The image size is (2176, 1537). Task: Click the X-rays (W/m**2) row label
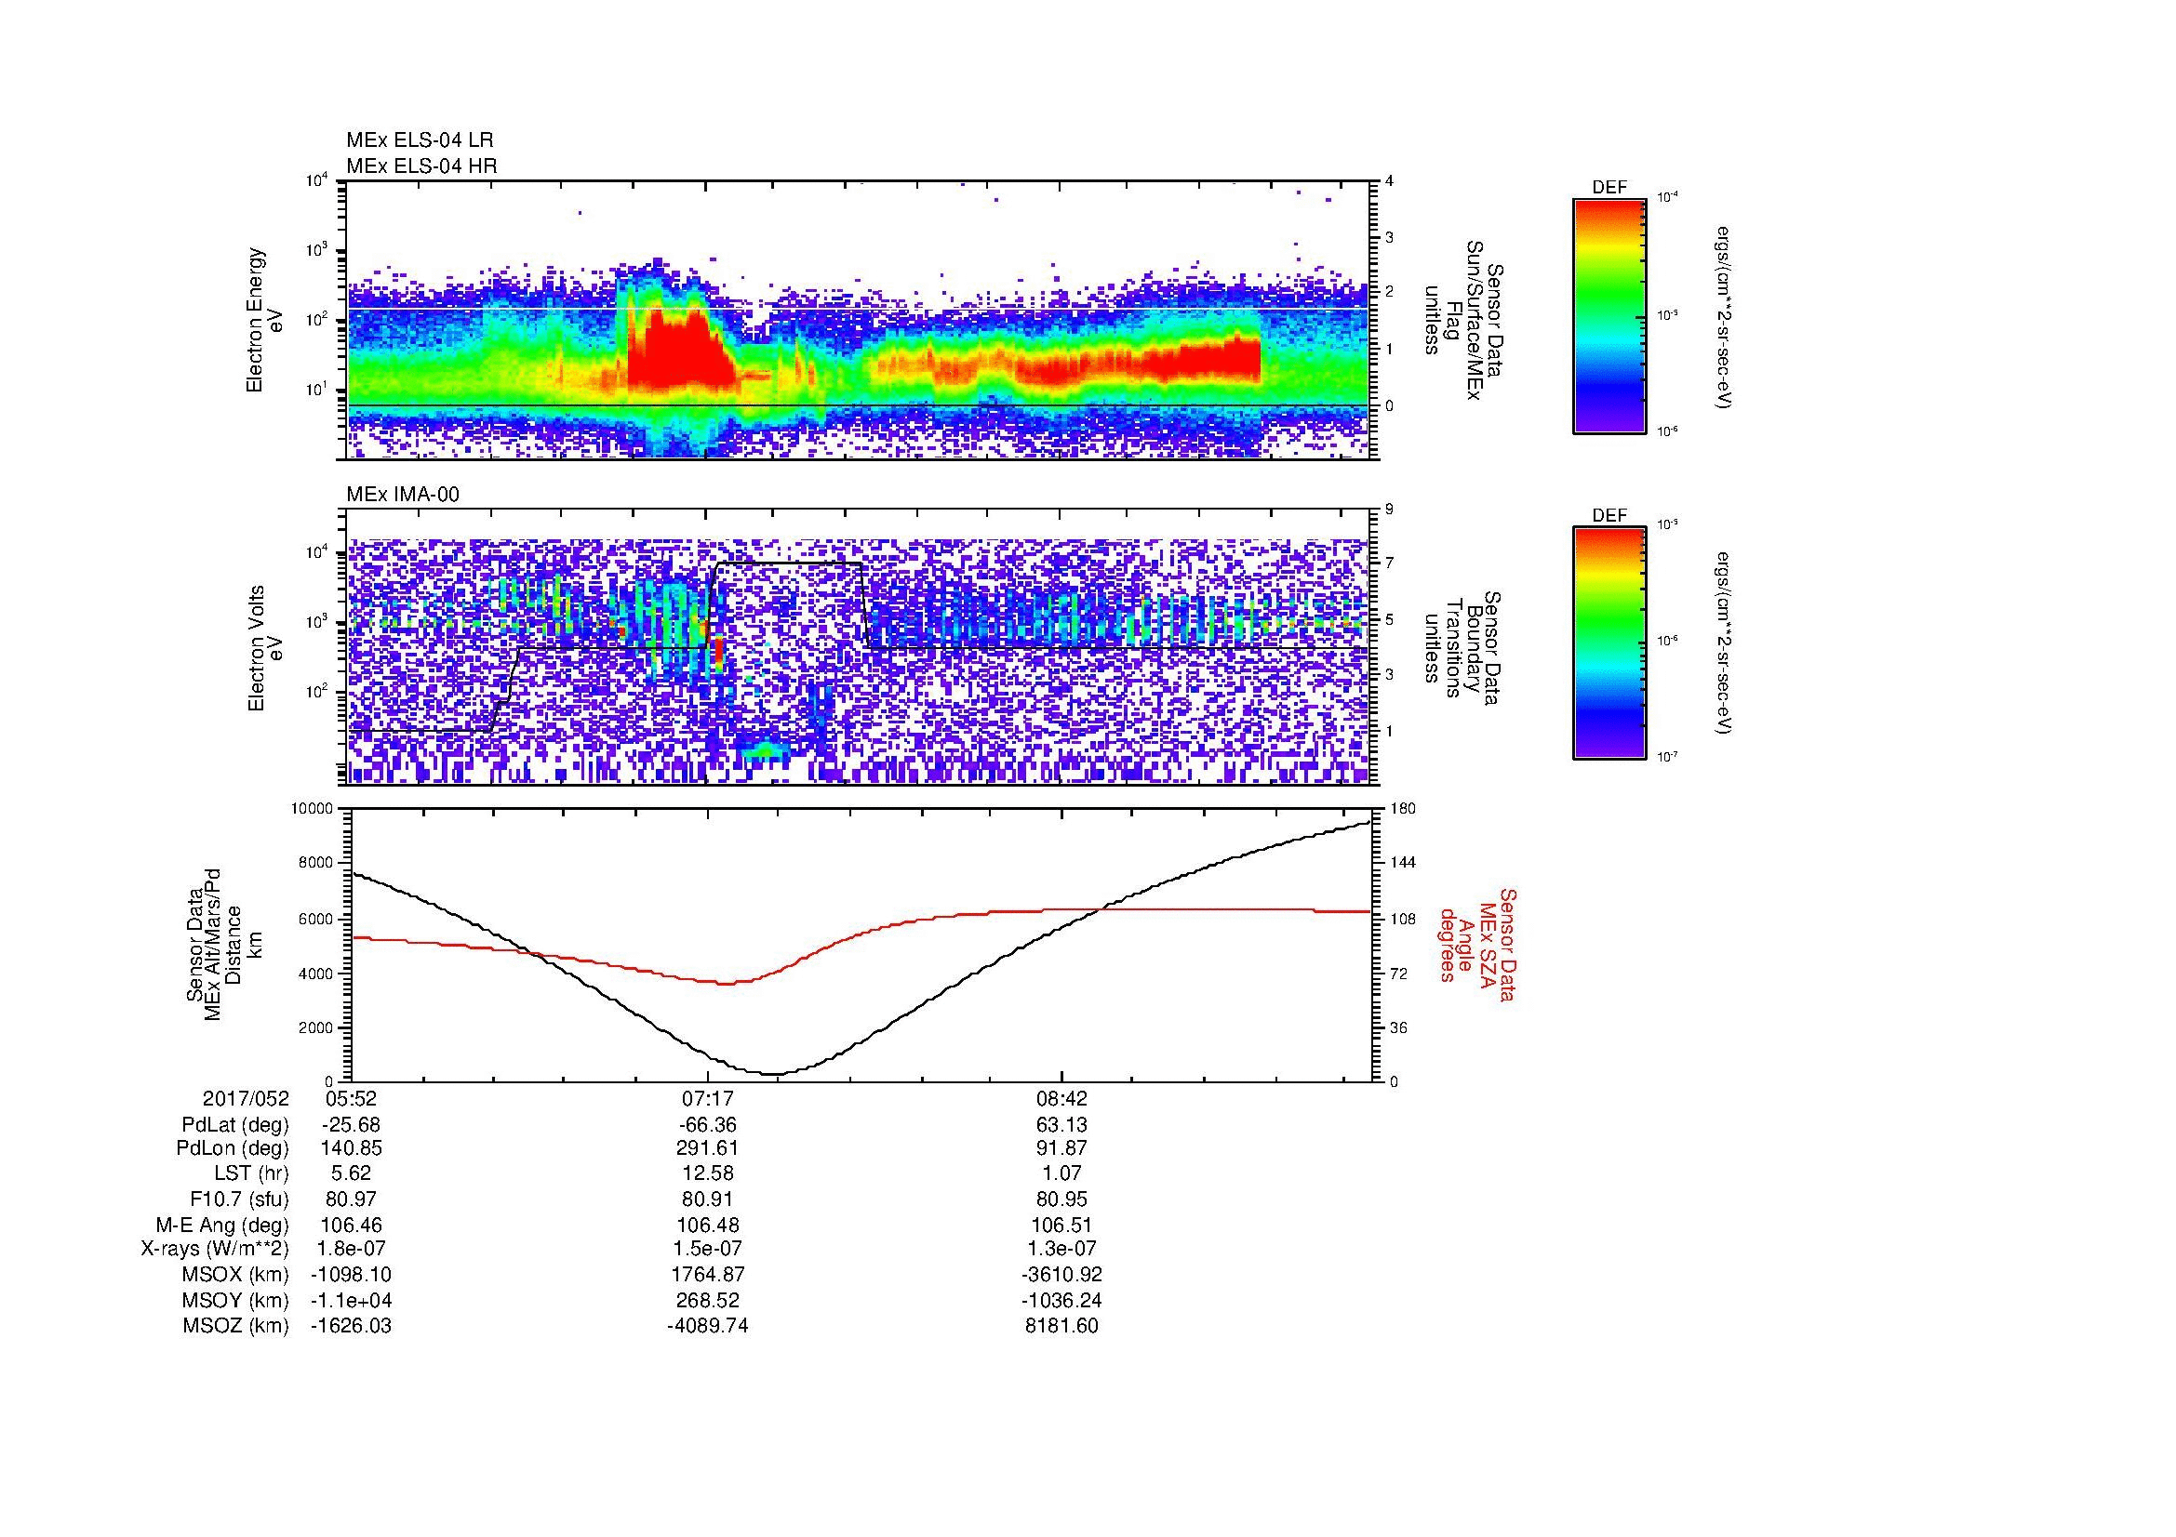[214, 1249]
